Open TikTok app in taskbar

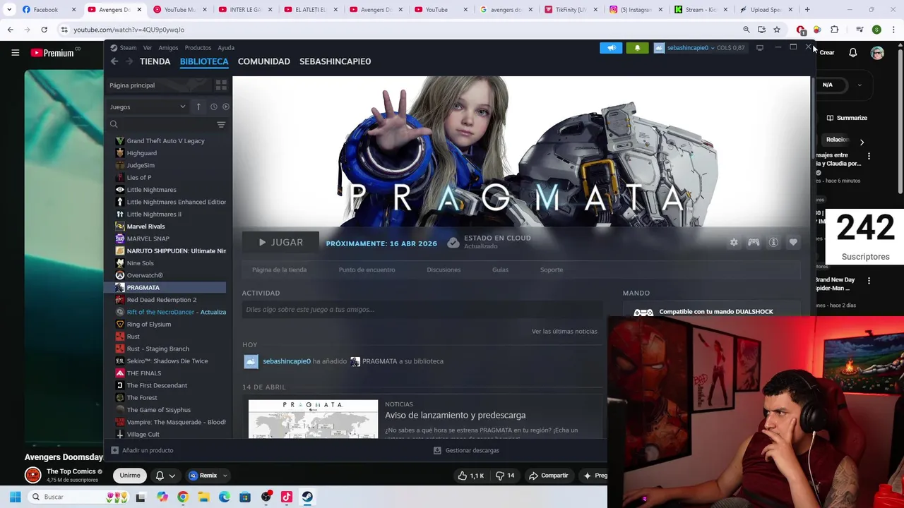click(x=287, y=497)
